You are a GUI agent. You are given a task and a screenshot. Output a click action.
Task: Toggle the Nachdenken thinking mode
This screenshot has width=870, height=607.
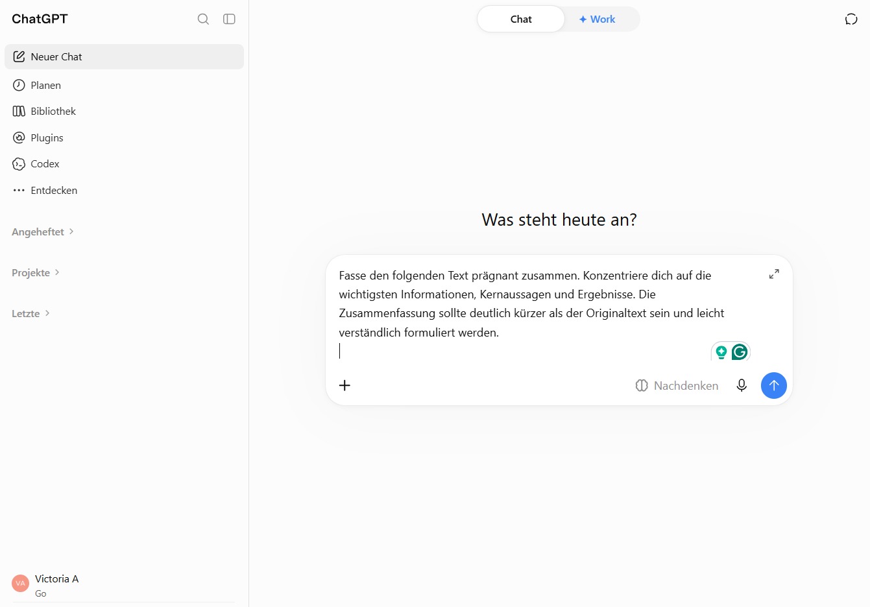tap(677, 385)
